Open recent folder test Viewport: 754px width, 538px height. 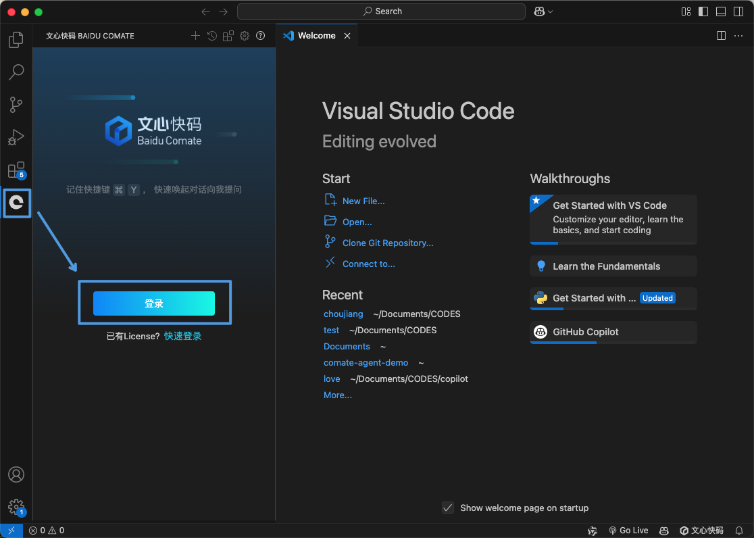point(331,330)
